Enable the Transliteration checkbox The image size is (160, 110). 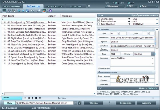pyautogui.click(x=99, y=24)
